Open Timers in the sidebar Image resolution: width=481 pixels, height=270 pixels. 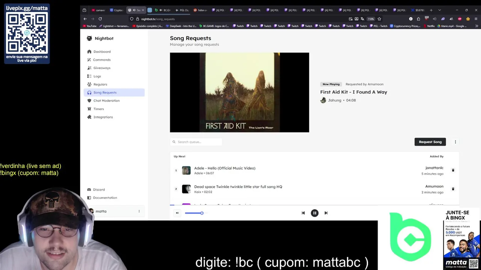(x=114, y=109)
